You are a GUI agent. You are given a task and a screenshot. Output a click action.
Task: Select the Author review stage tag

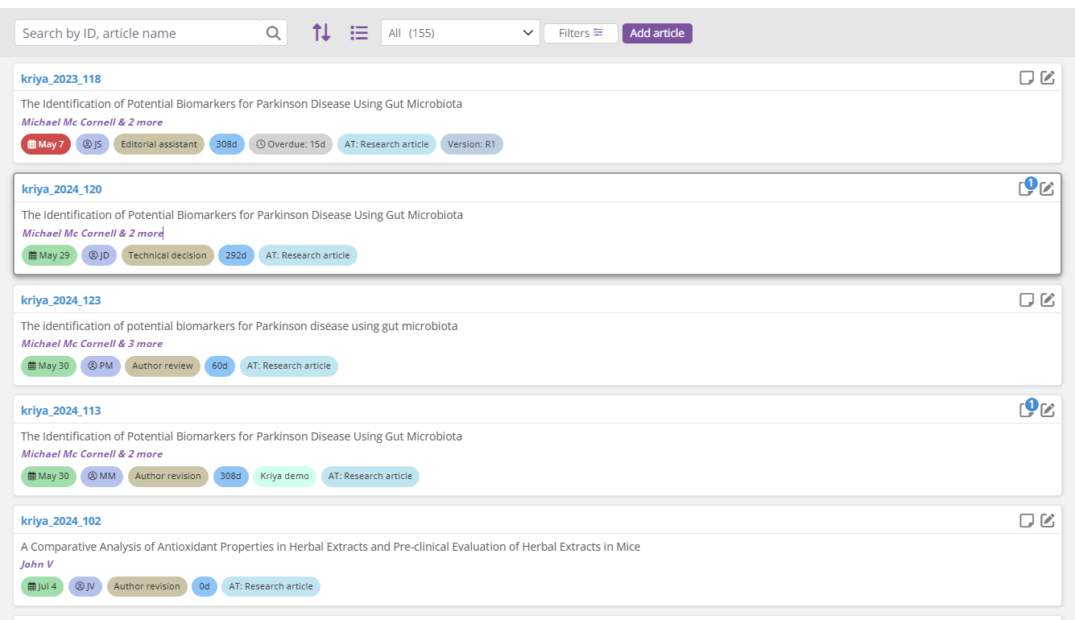(x=163, y=366)
